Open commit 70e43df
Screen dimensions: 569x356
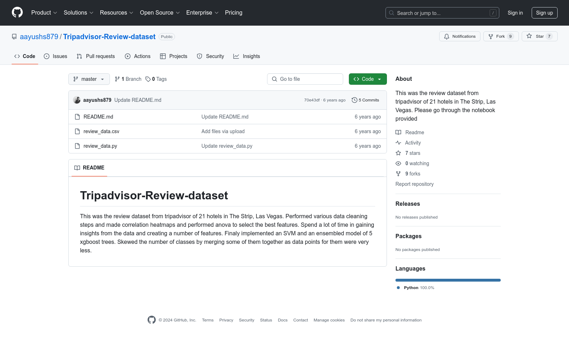[312, 100]
